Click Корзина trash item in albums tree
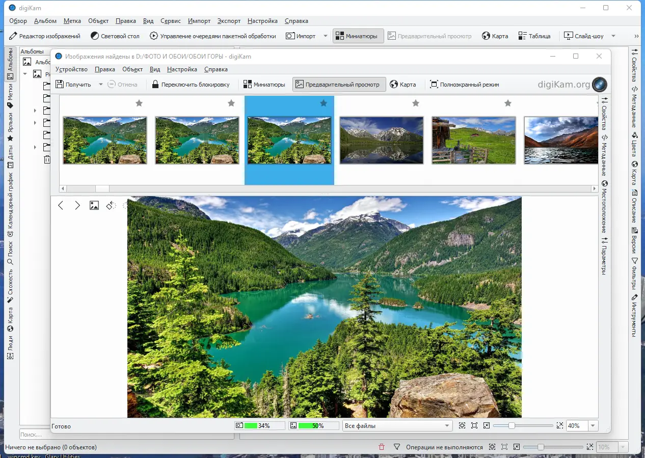This screenshot has height=458, width=645. 47,159
